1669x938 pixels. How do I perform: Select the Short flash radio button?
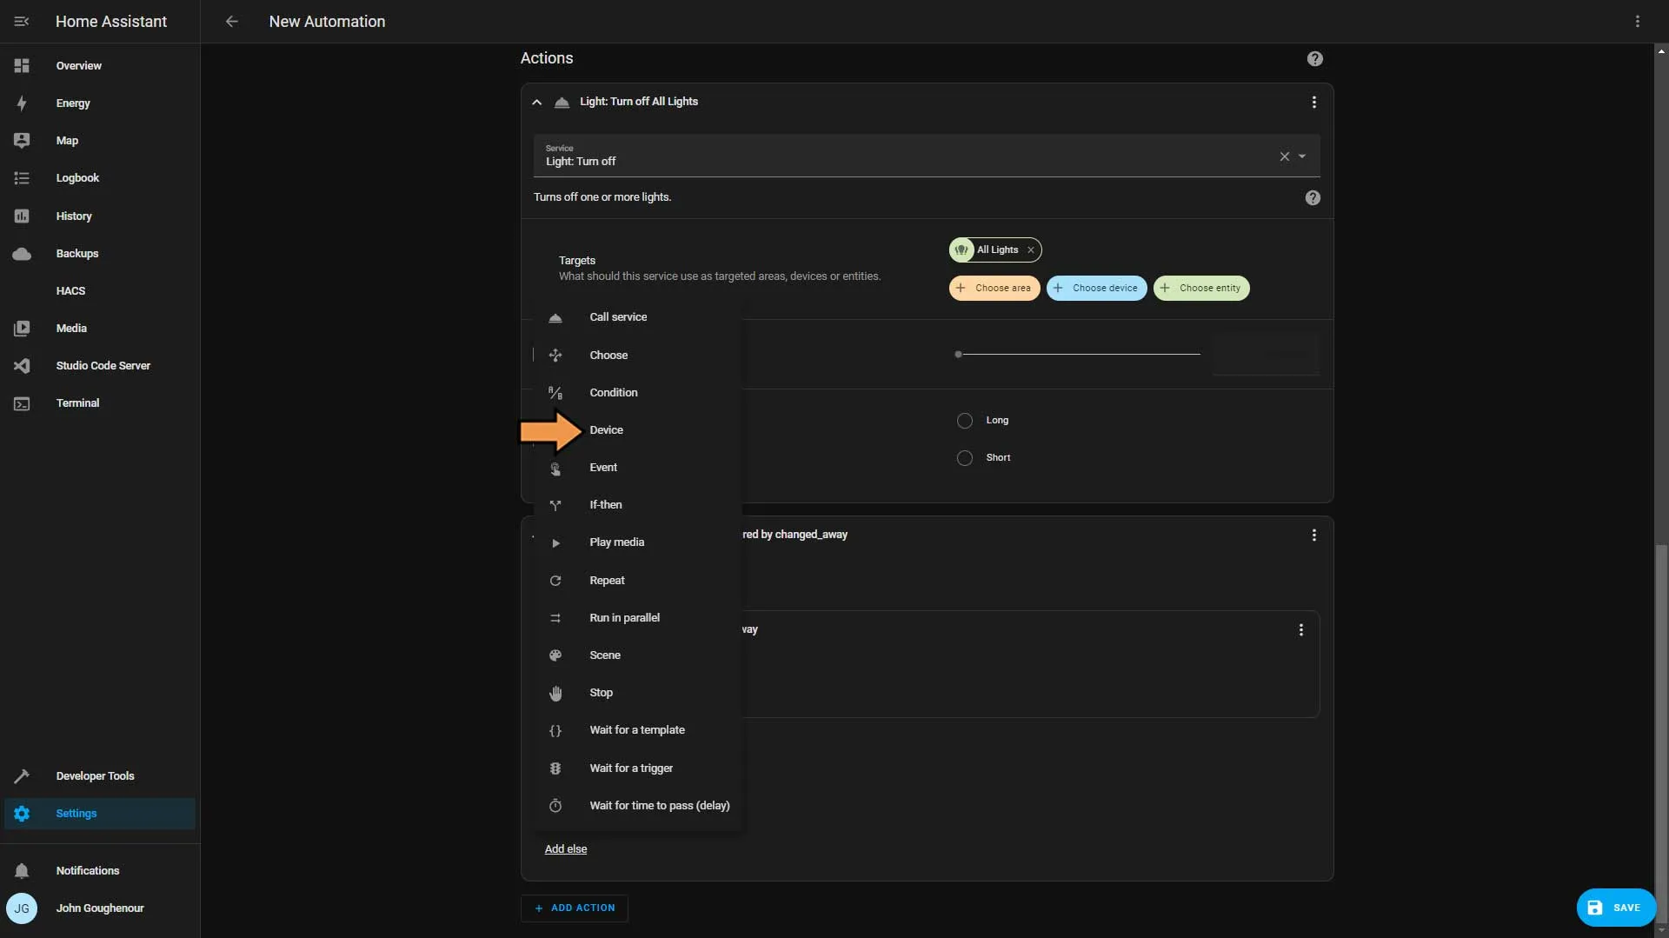pyautogui.click(x=964, y=458)
